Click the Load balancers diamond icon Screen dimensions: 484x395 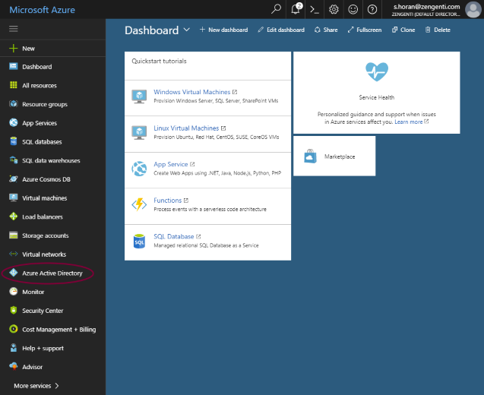[13, 216]
